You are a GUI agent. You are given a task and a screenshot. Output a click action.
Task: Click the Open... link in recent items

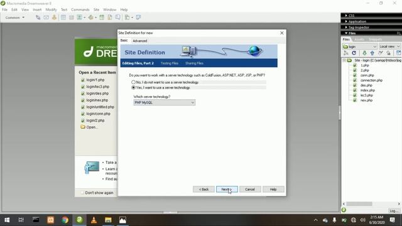tap(92, 127)
